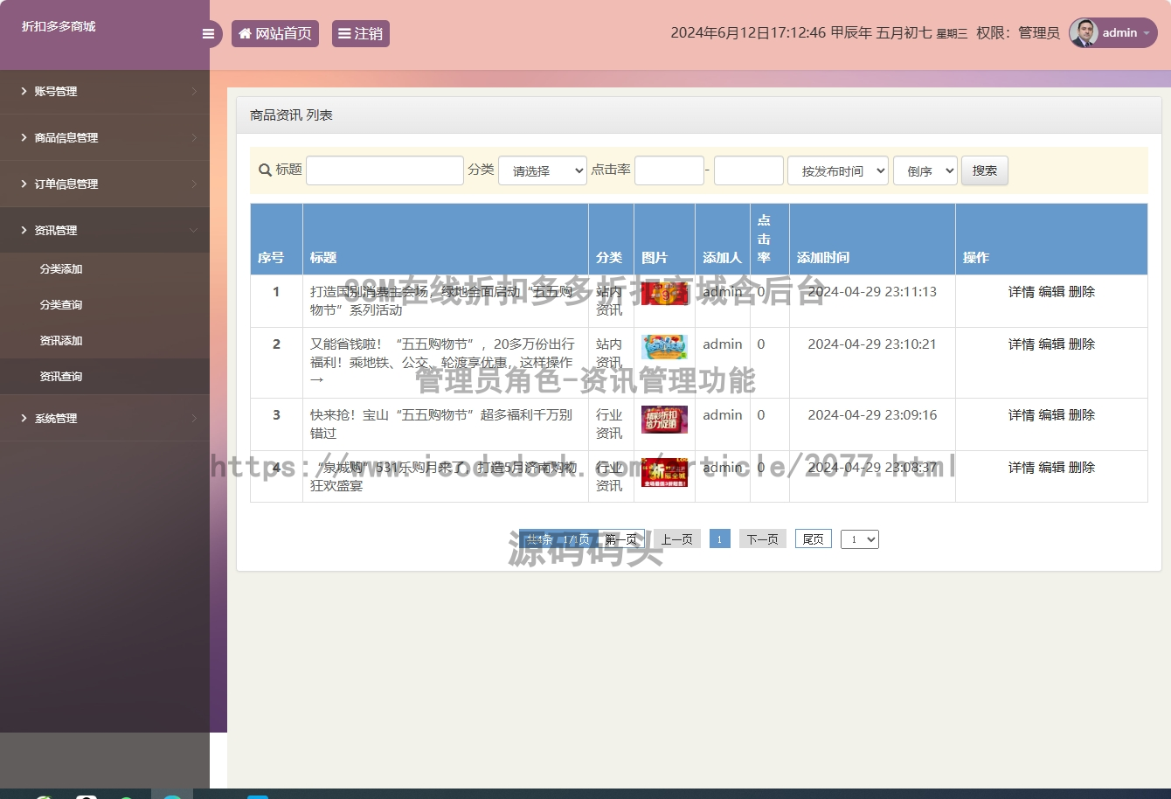Go to 上一页 previous page

[677, 539]
